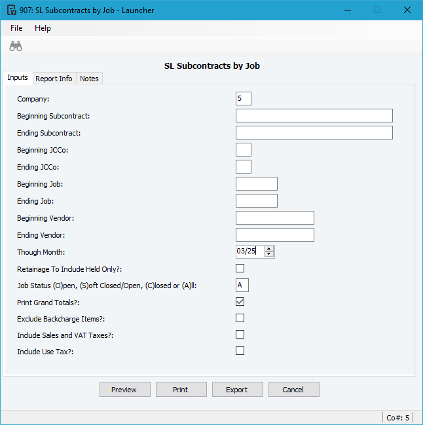Enable Include Use Tax checkbox

click(x=240, y=351)
